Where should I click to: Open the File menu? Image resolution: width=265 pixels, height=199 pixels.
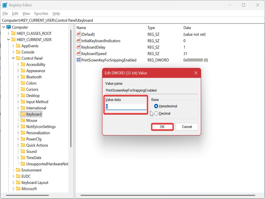pos(5,14)
